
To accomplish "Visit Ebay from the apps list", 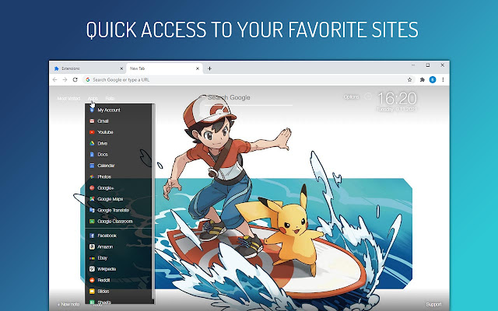I will coord(99,257).
